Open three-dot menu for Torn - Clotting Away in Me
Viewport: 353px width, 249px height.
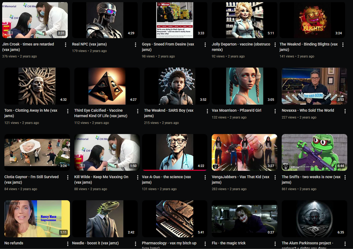[68, 111]
